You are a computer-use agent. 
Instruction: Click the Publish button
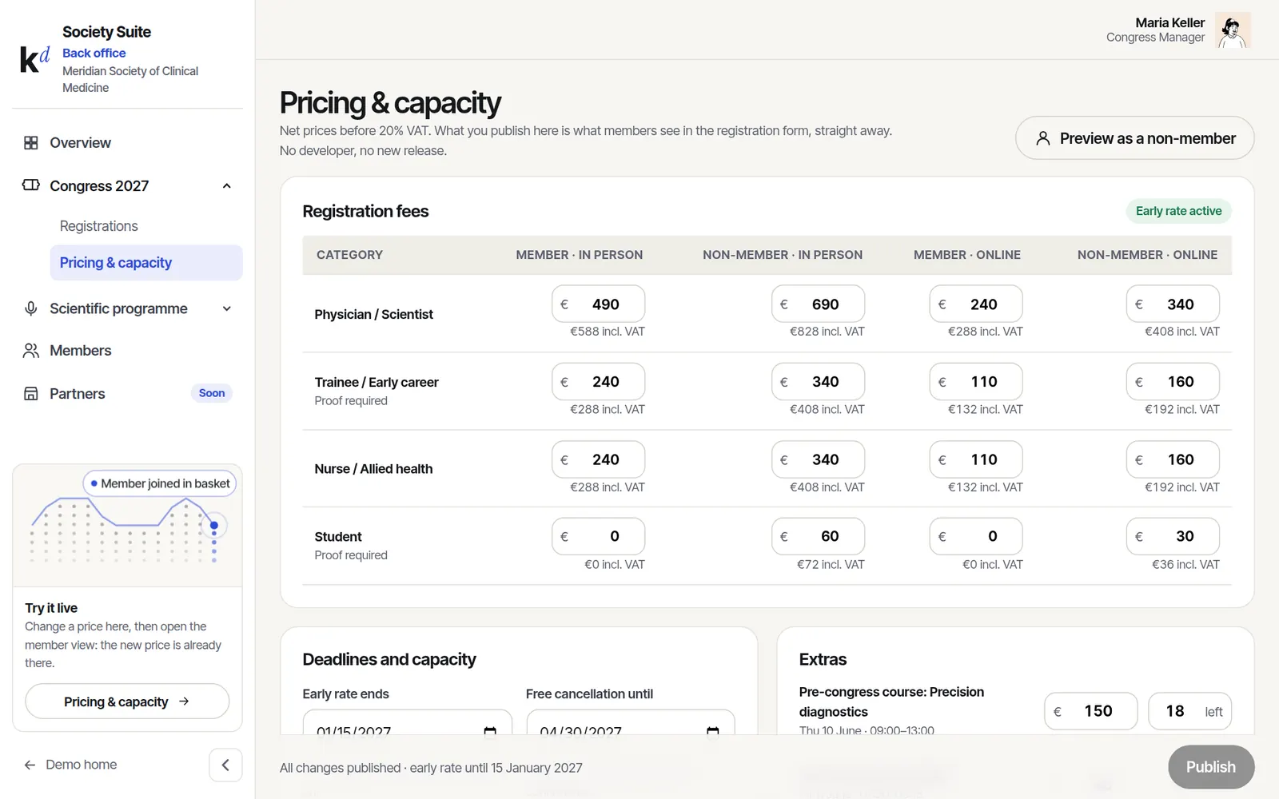1211,767
